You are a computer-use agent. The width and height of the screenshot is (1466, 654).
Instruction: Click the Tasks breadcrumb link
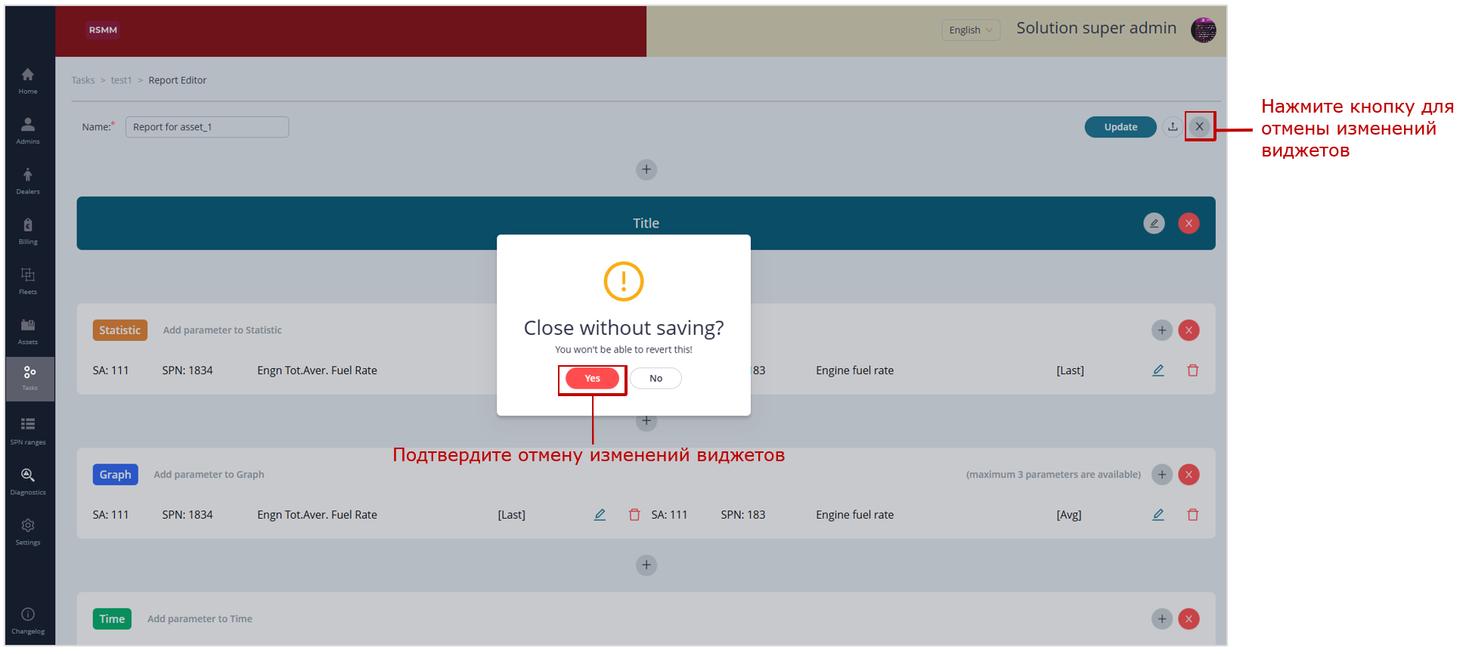(x=83, y=80)
